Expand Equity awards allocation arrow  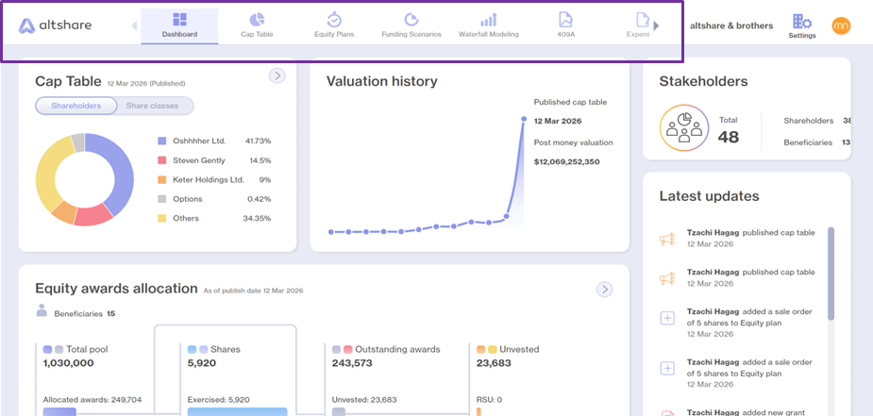[x=604, y=290]
